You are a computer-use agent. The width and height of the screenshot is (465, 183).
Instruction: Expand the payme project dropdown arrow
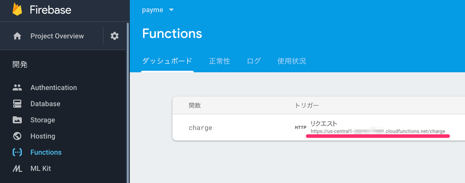(x=171, y=10)
